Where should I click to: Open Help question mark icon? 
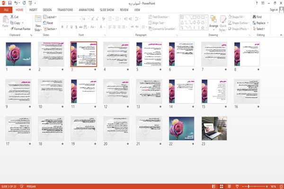pos(257,3)
